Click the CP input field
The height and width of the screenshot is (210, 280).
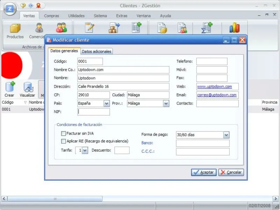tap(93, 95)
